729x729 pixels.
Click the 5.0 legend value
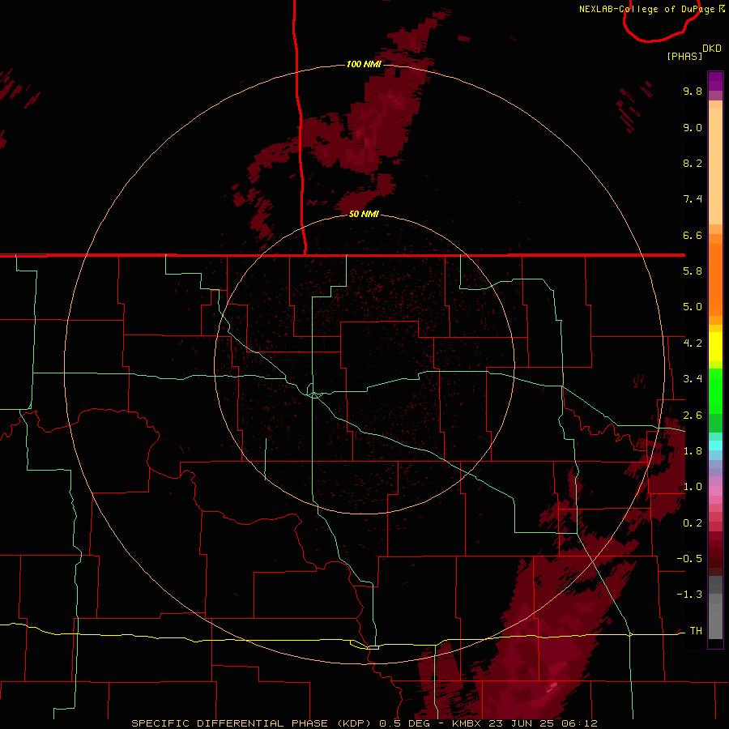(x=693, y=307)
